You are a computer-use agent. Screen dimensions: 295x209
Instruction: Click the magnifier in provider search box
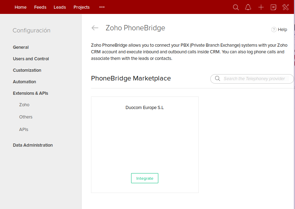[x=218, y=79]
